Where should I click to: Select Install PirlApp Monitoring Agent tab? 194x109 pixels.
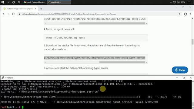tap(20, 9)
